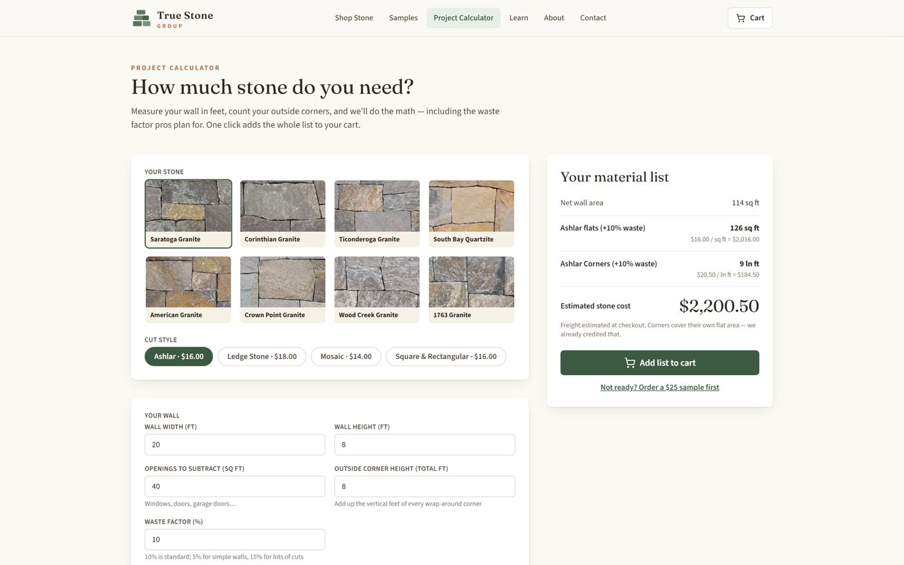Open the $25 sample order link
This screenshot has height=565, width=904.
point(660,387)
